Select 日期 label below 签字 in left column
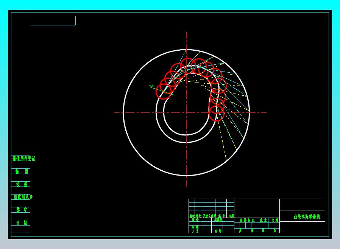This screenshot has height=249, width=340. tap(22, 223)
